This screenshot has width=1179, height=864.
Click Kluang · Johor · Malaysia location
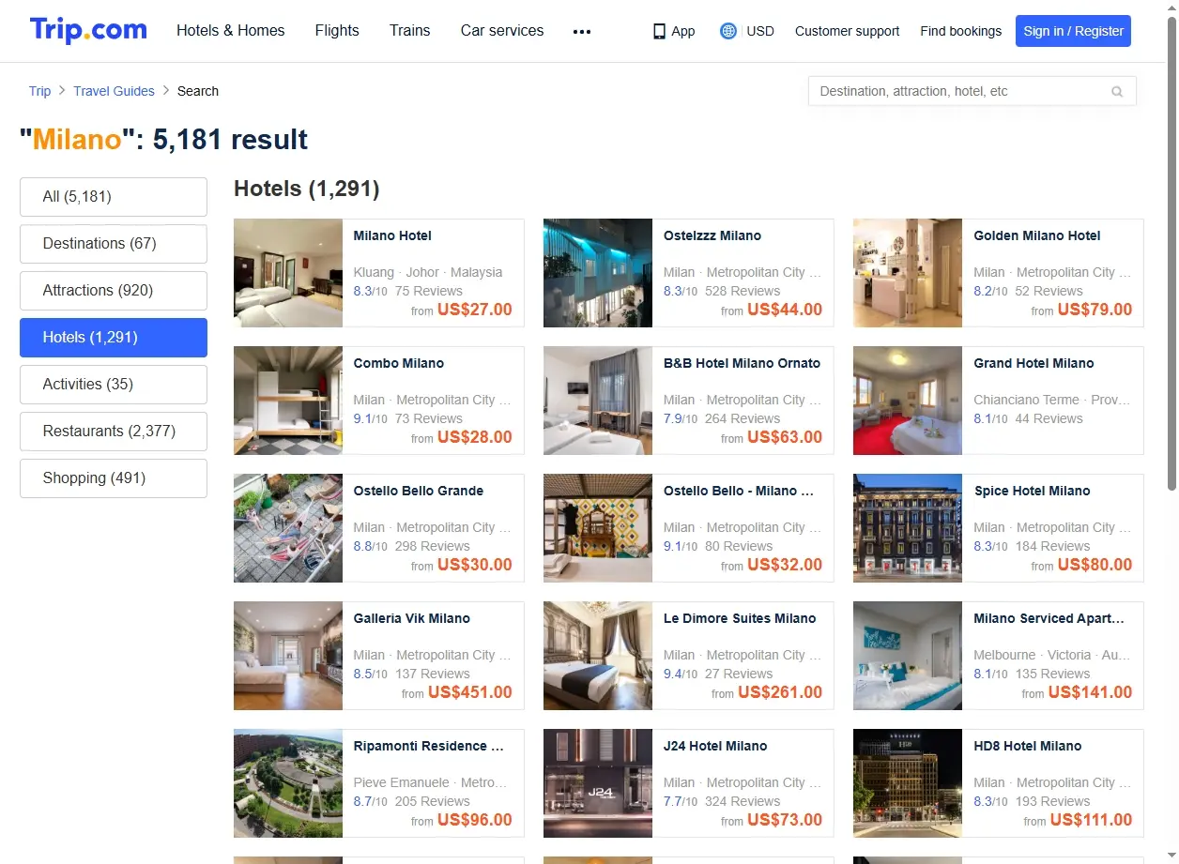428,272
